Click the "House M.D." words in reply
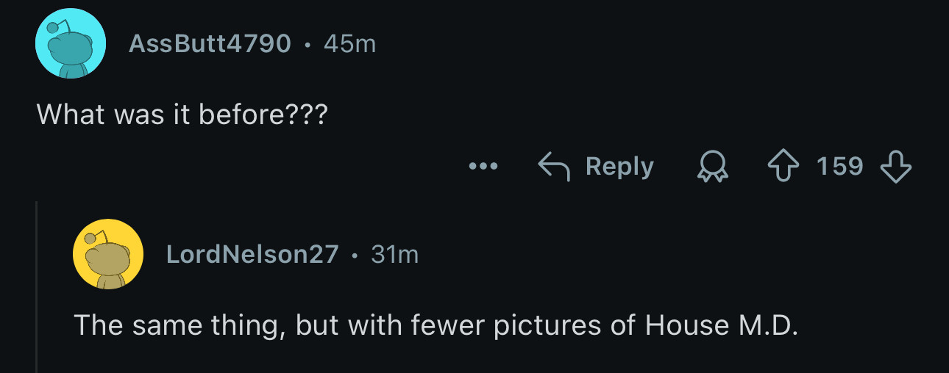Viewport: 949px width, 373px height. coord(722,325)
